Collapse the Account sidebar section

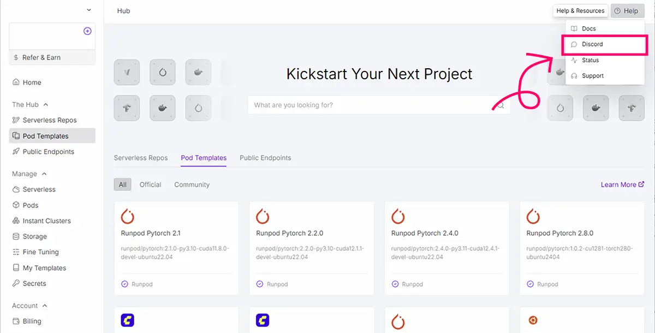pyautogui.click(x=45, y=306)
